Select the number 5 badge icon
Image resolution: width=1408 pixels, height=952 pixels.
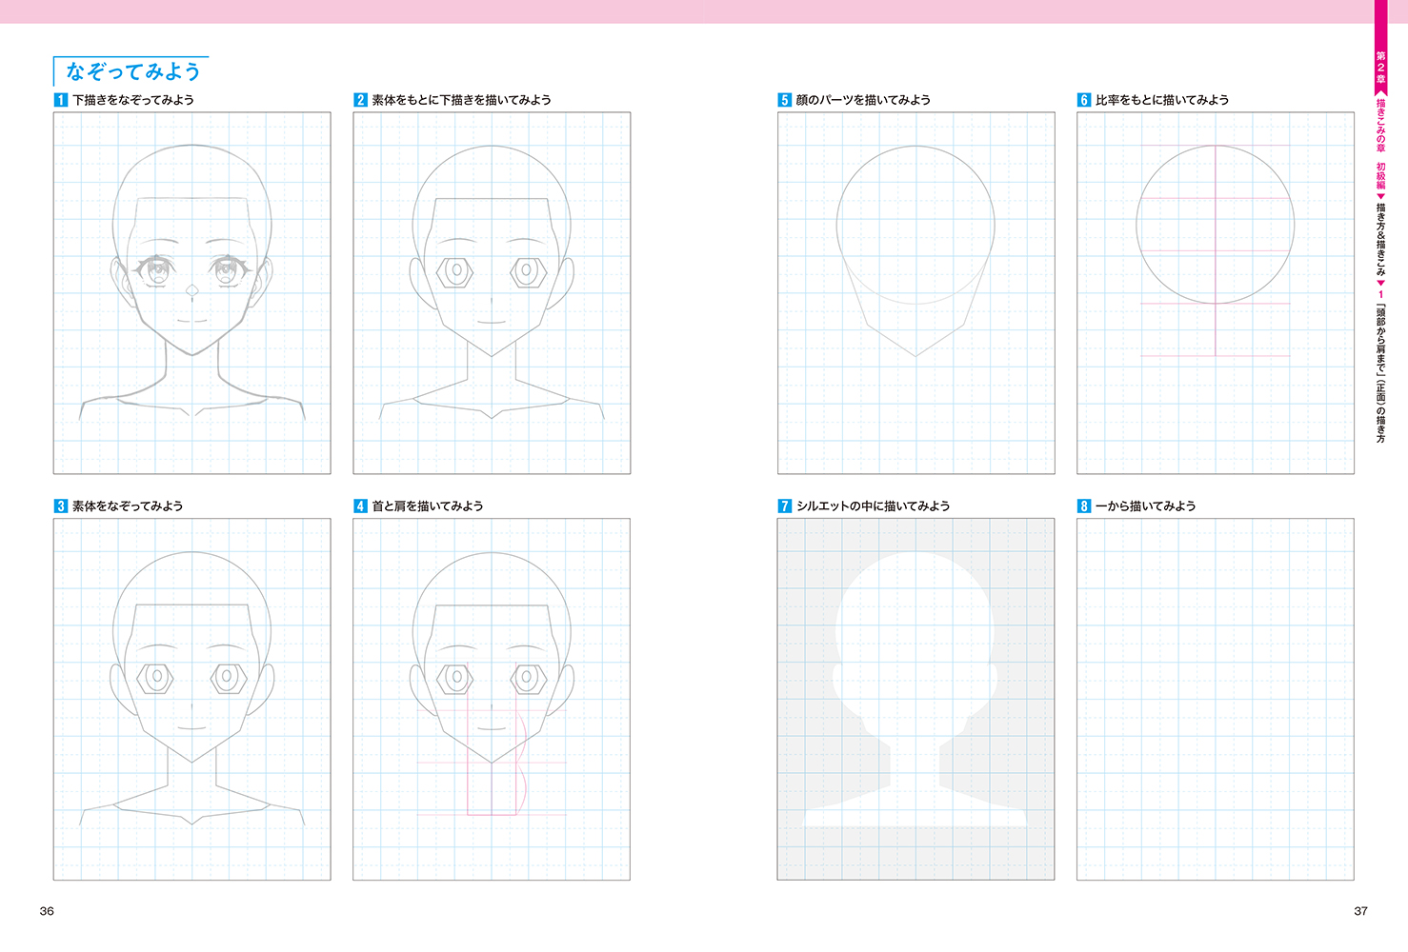785,100
